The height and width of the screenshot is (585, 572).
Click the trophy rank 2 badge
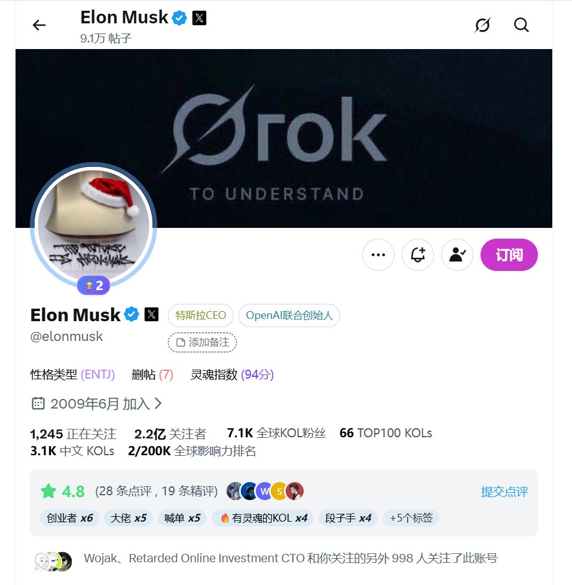click(94, 286)
